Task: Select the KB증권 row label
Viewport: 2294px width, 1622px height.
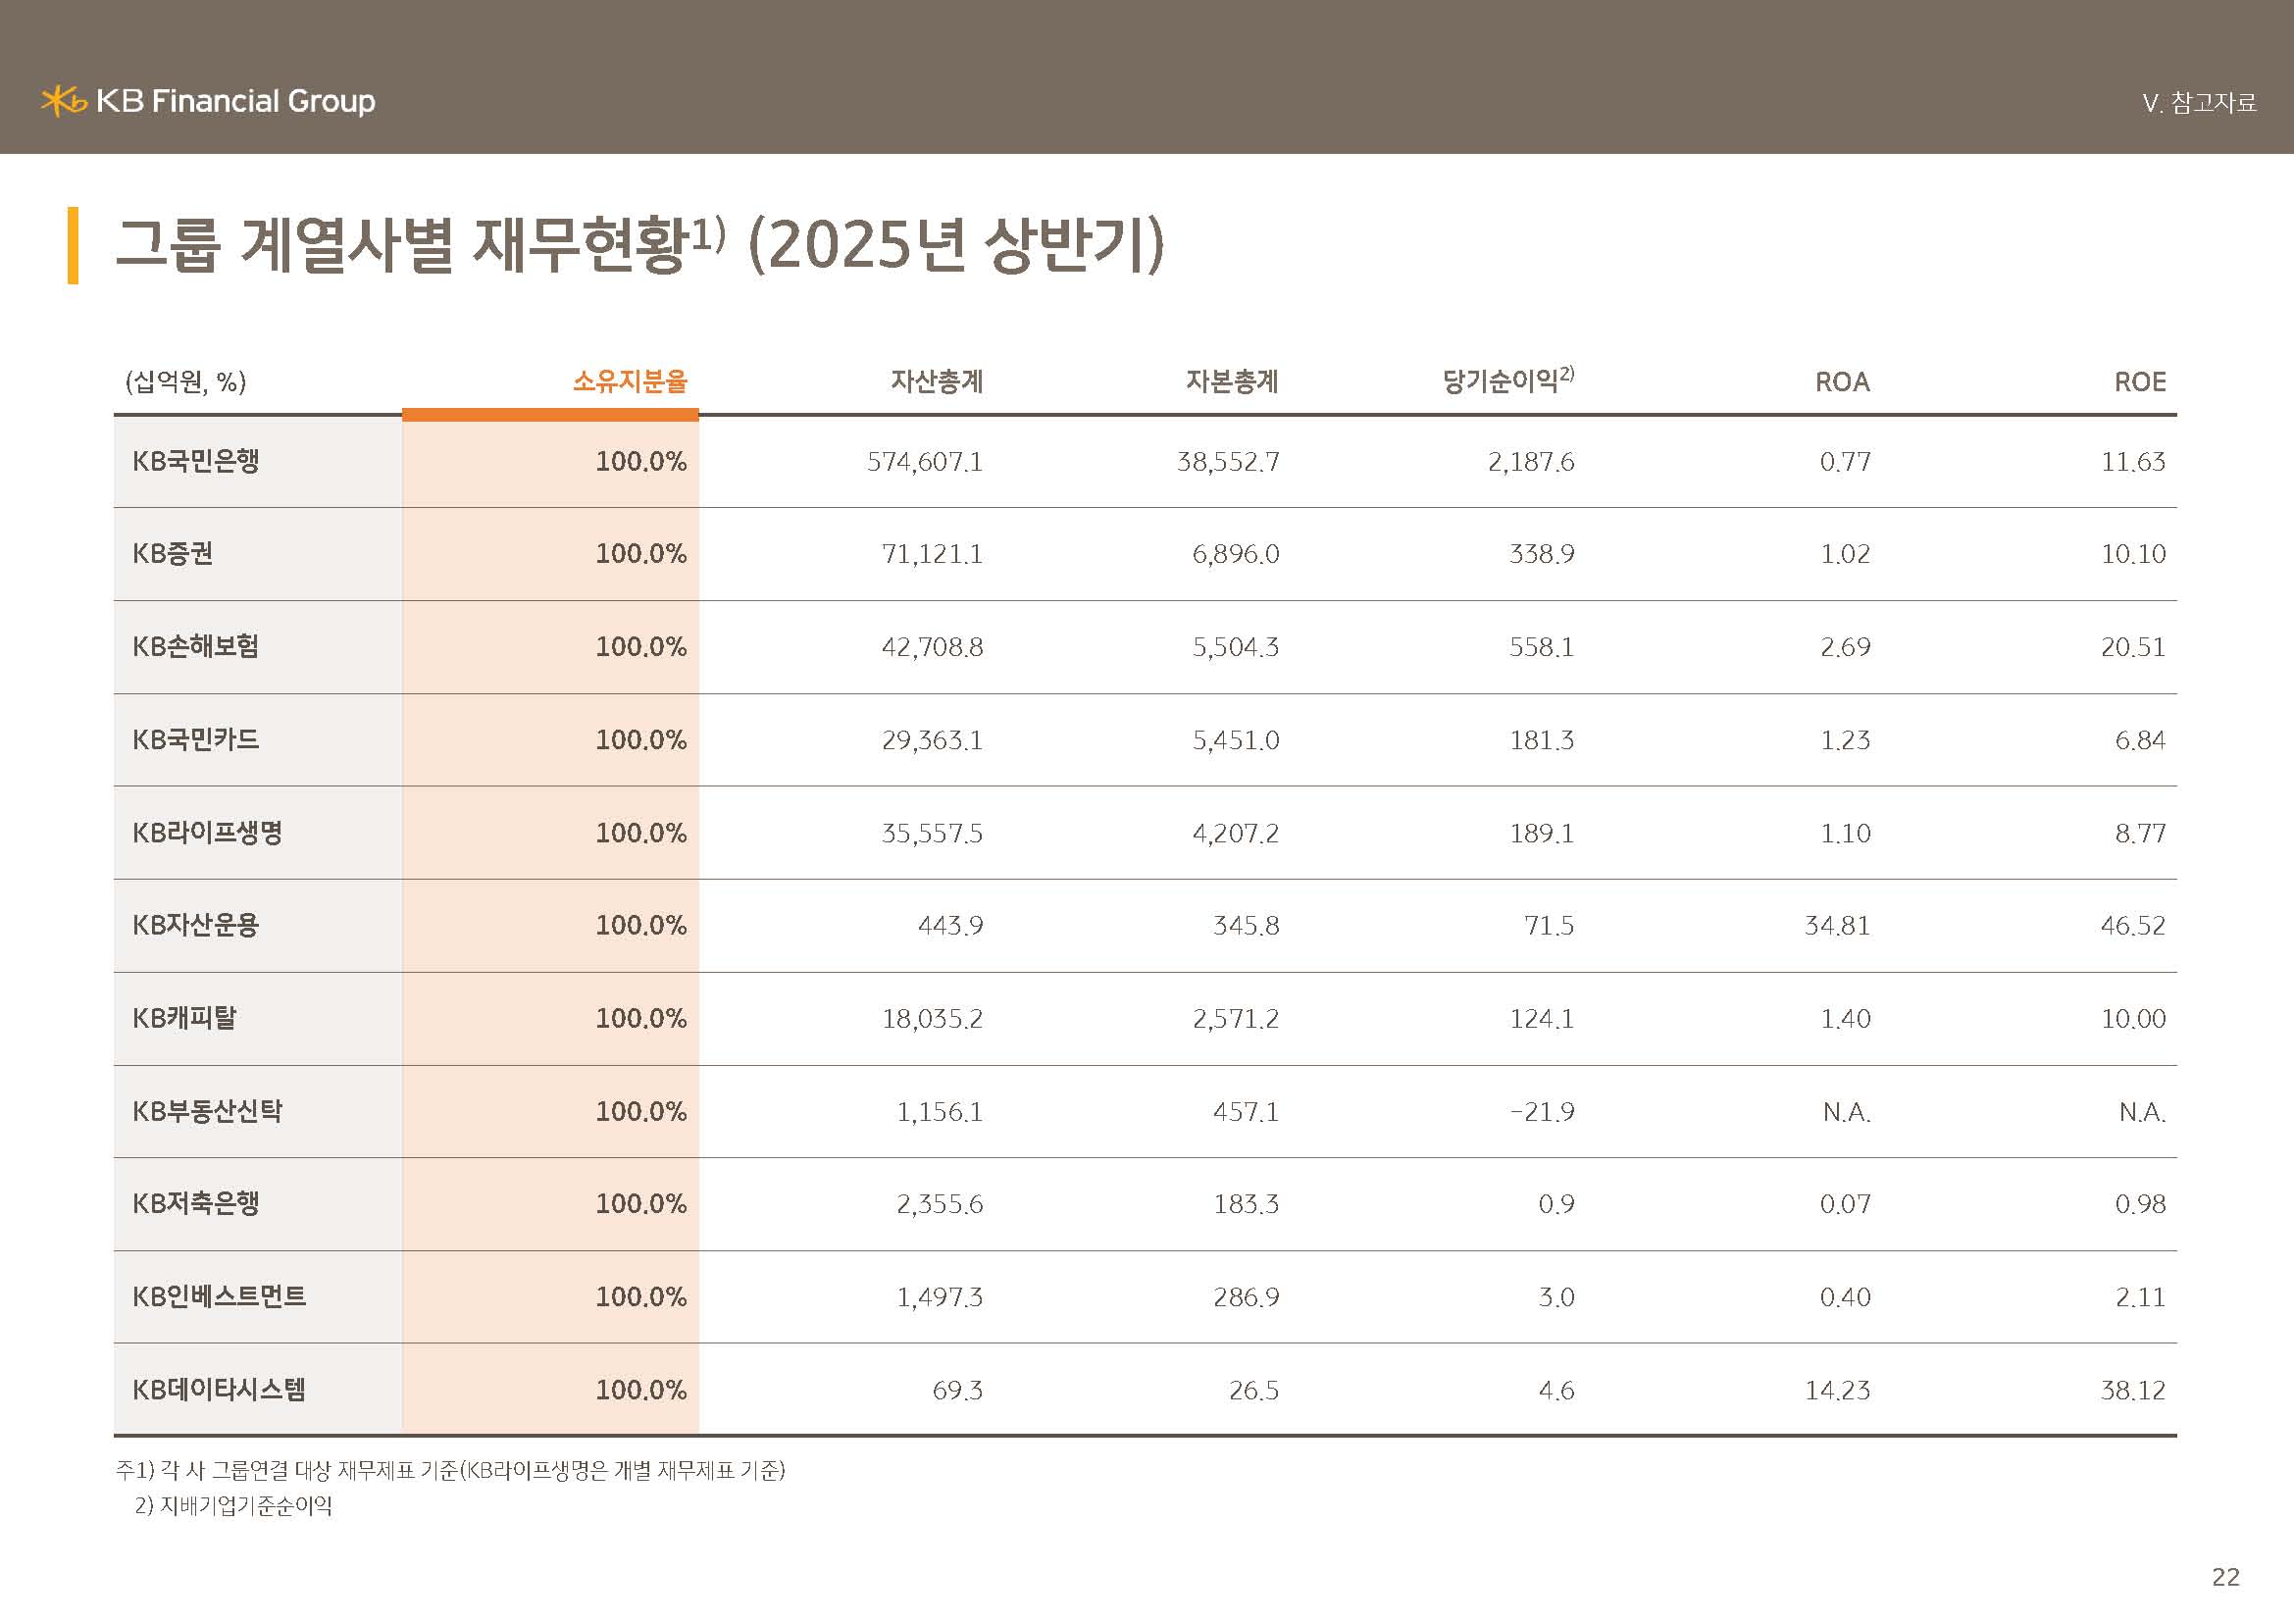Action: coord(173,553)
